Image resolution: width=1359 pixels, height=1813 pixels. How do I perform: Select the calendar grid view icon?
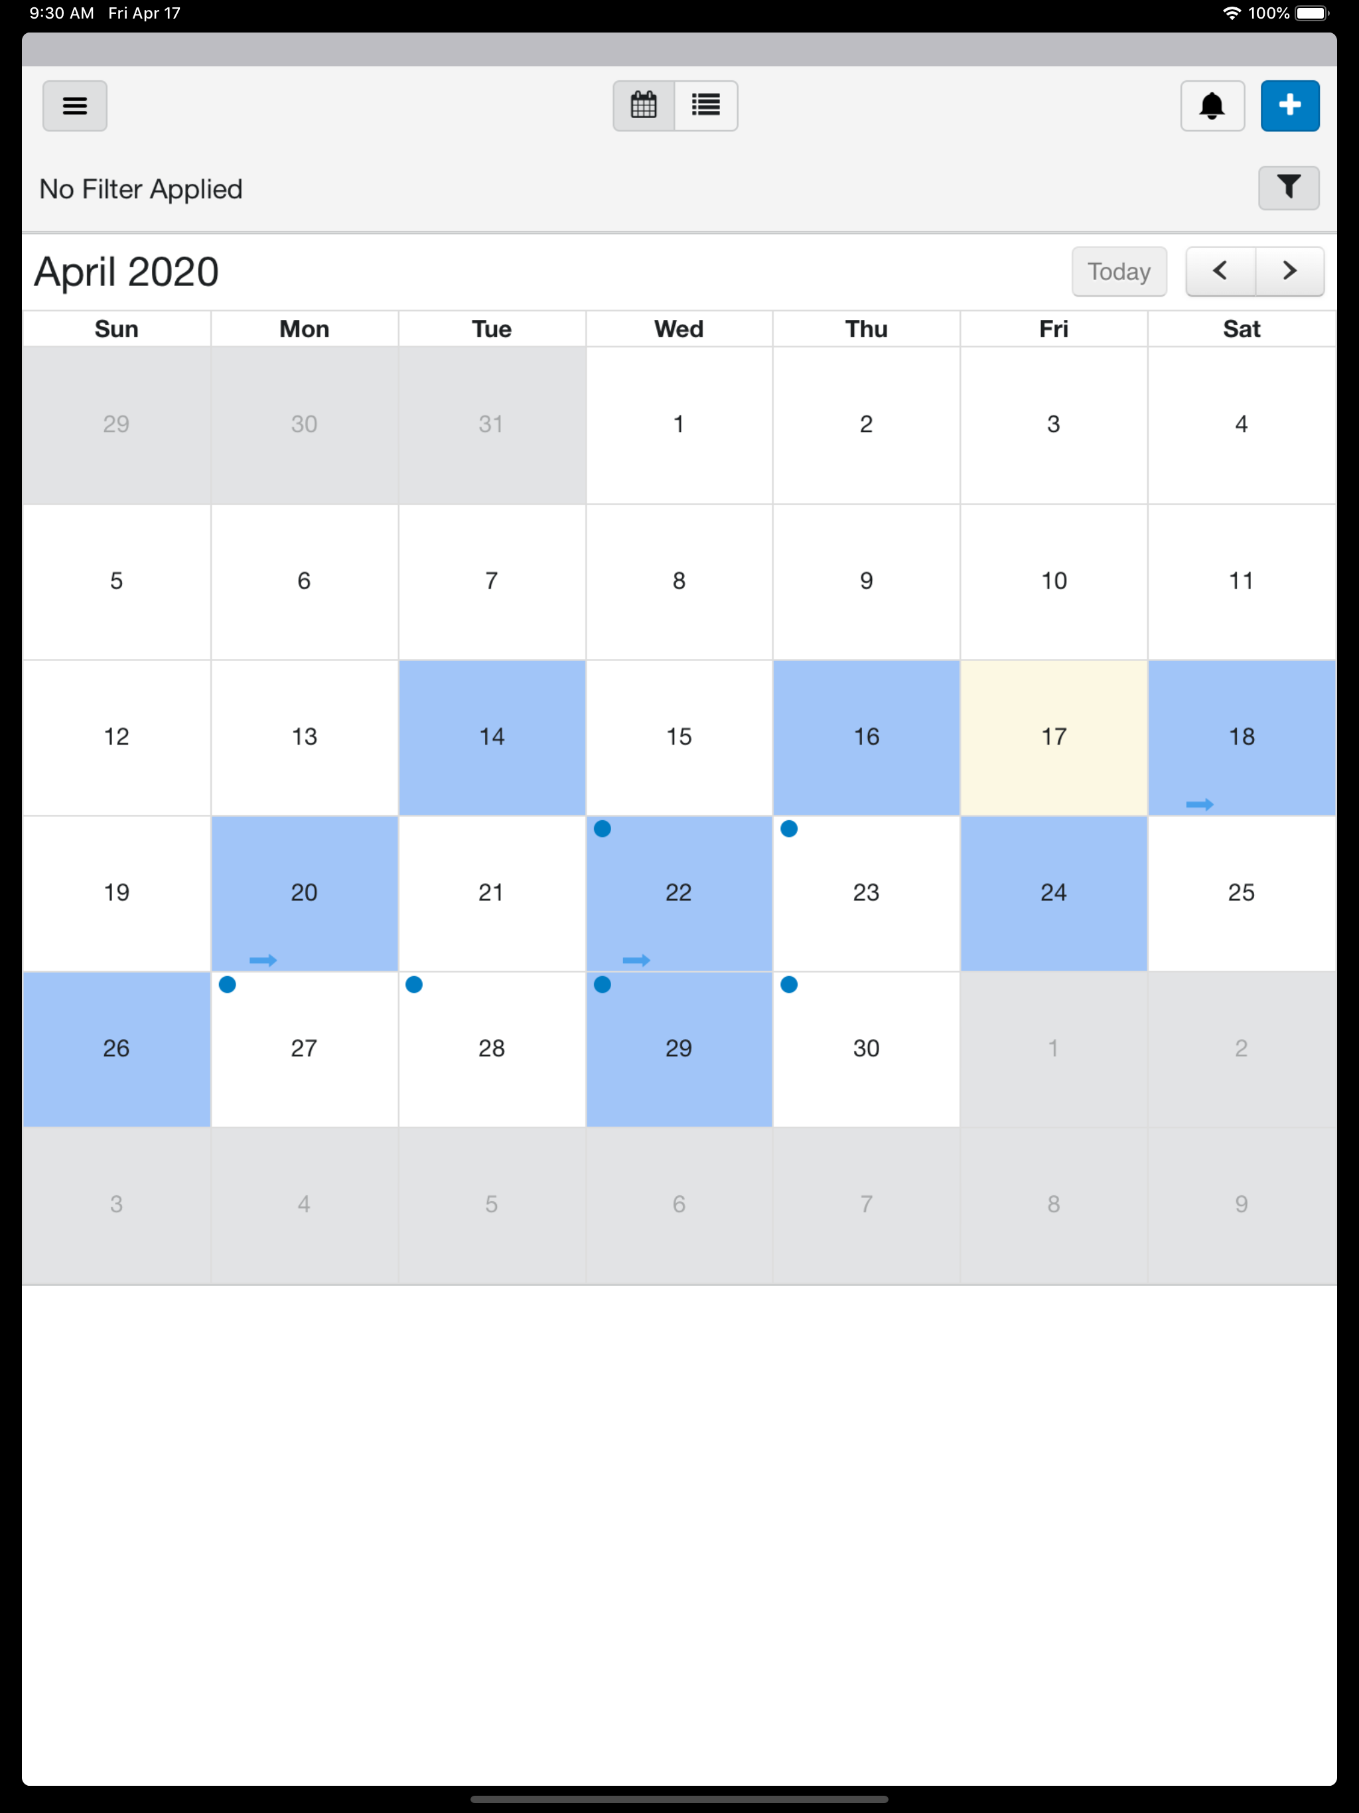[x=644, y=106]
